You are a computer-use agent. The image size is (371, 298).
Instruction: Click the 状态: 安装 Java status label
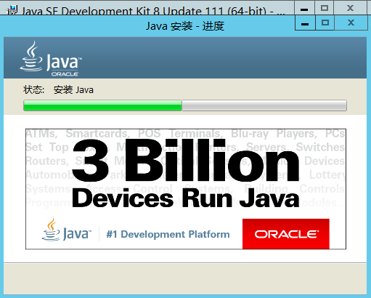coord(58,90)
